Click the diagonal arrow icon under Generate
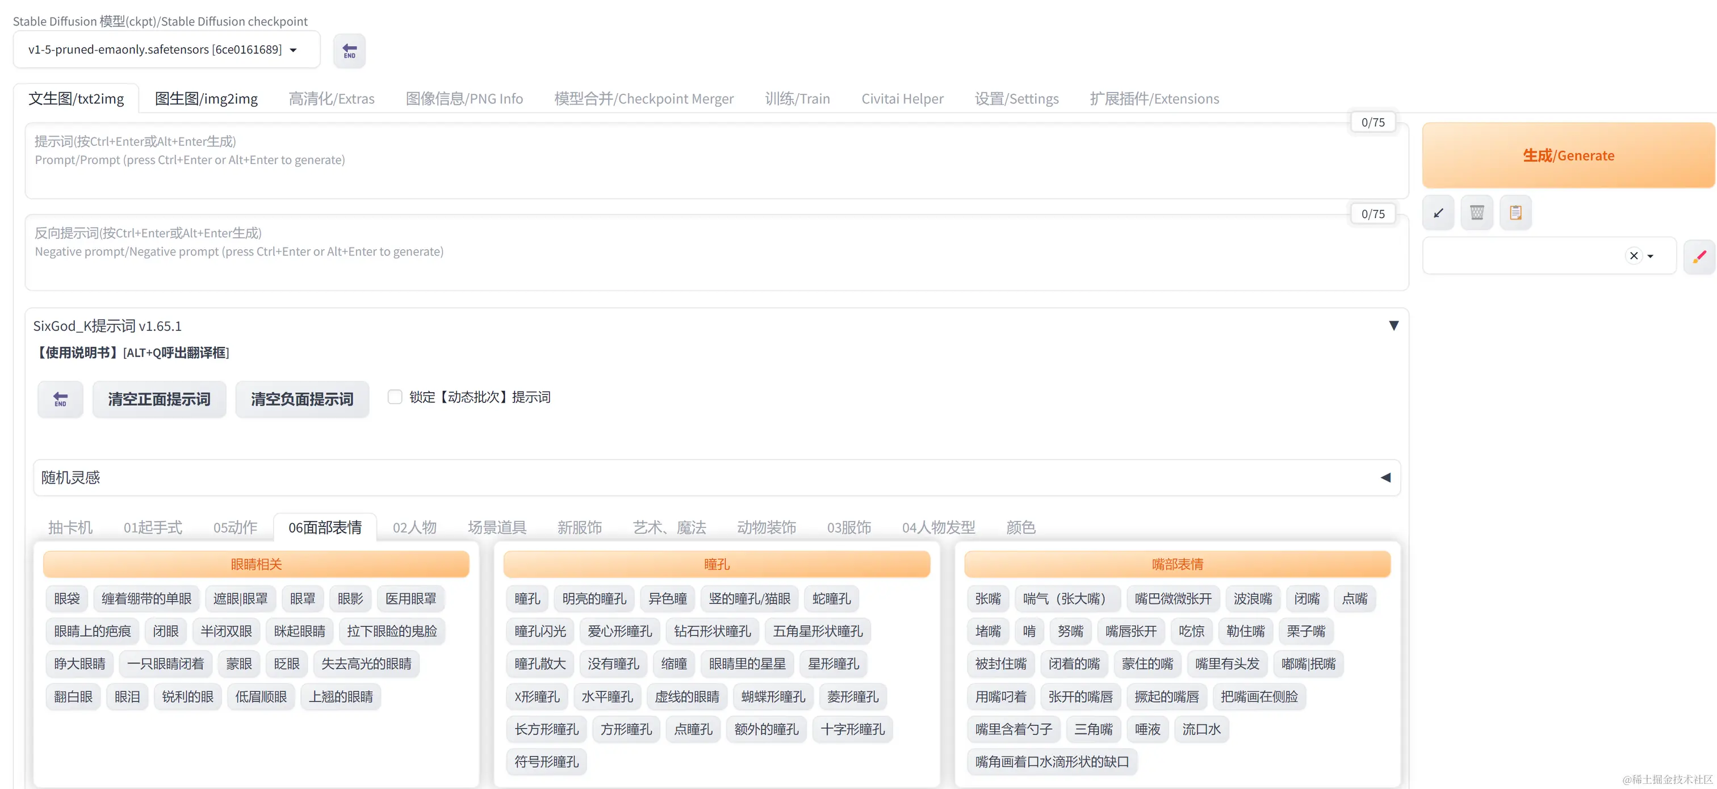 click(1438, 213)
